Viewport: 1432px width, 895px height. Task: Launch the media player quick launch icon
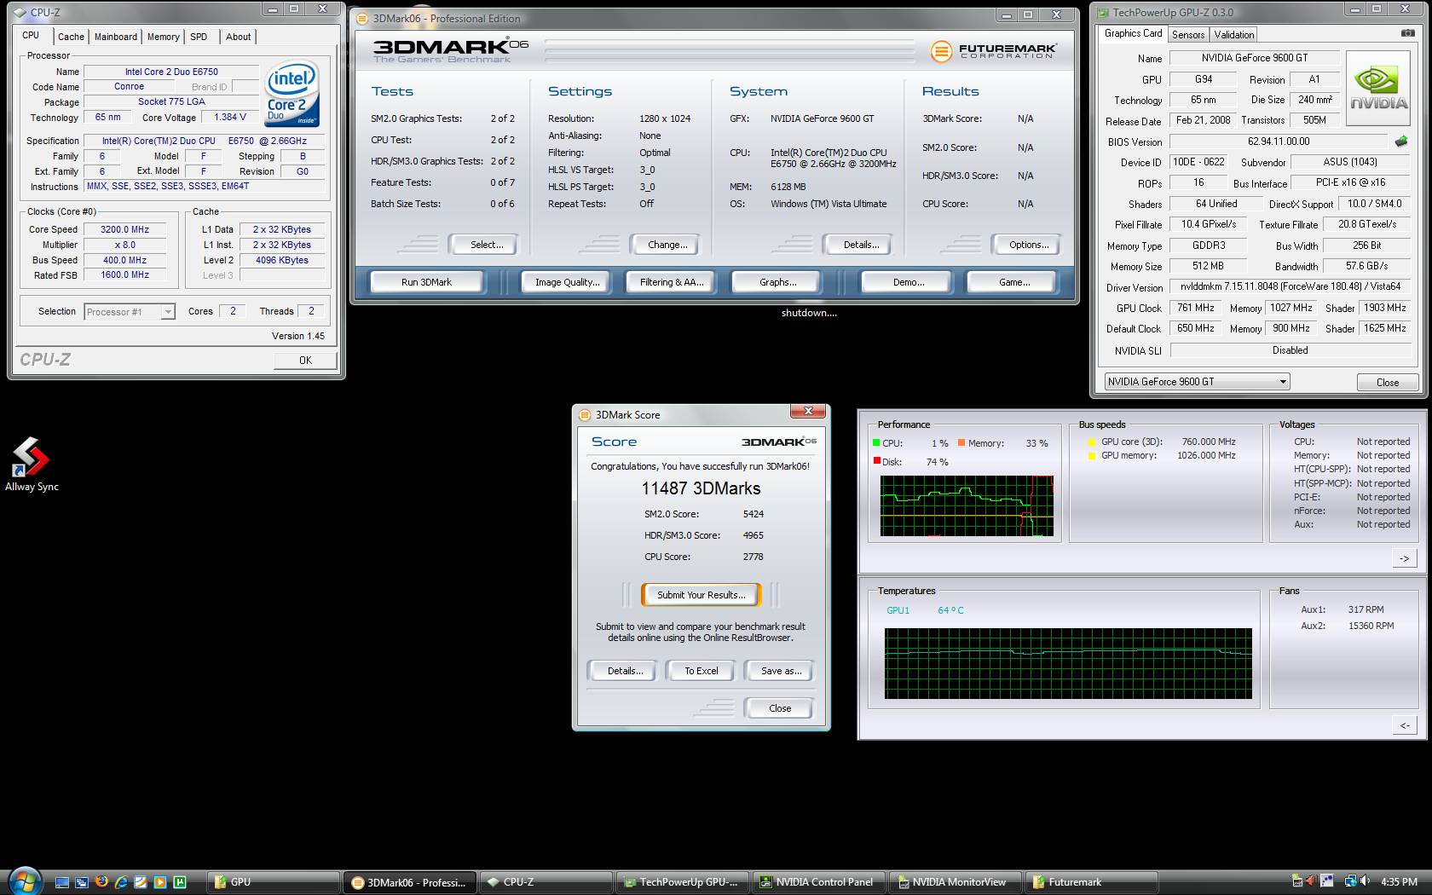click(x=160, y=882)
